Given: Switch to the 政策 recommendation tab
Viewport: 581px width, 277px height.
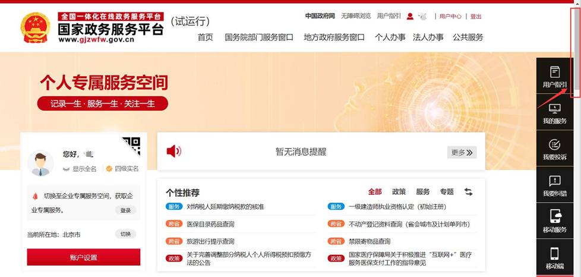Looking at the screenshot, I should point(399,192).
